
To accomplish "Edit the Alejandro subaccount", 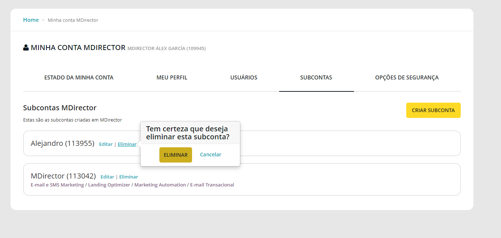I will tap(106, 144).
